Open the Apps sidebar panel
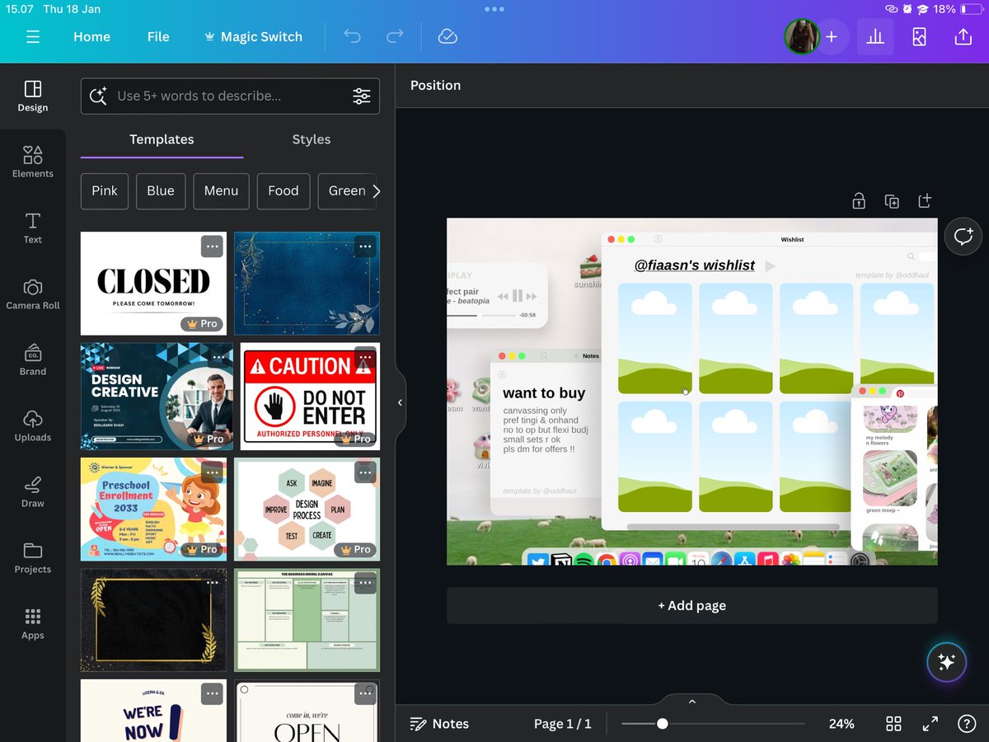Screen dimensions: 989x742 click(33, 624)
